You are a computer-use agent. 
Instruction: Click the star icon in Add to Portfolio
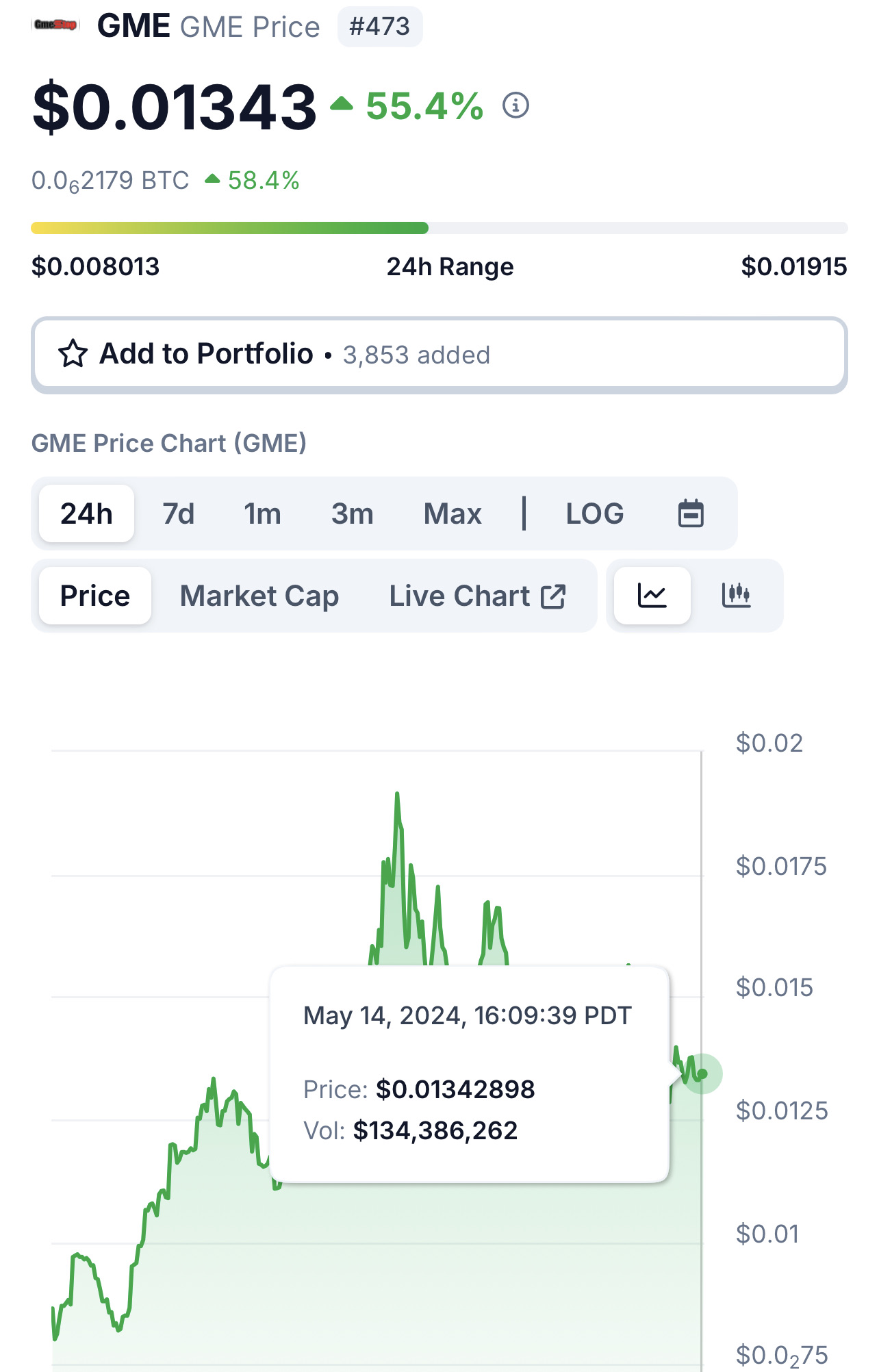[x=73, y=354]
